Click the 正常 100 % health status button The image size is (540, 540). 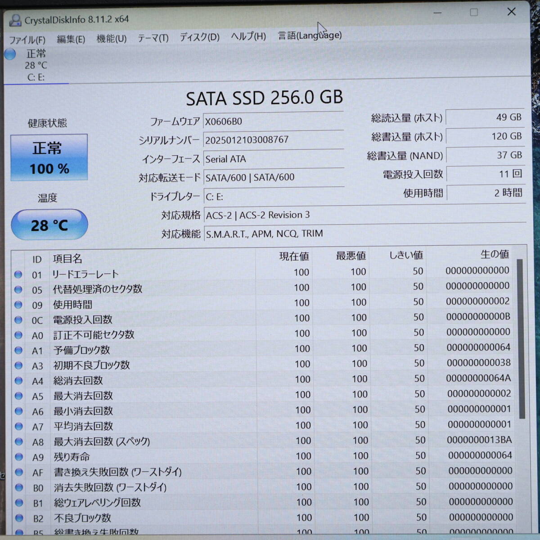tap(49, 157)
